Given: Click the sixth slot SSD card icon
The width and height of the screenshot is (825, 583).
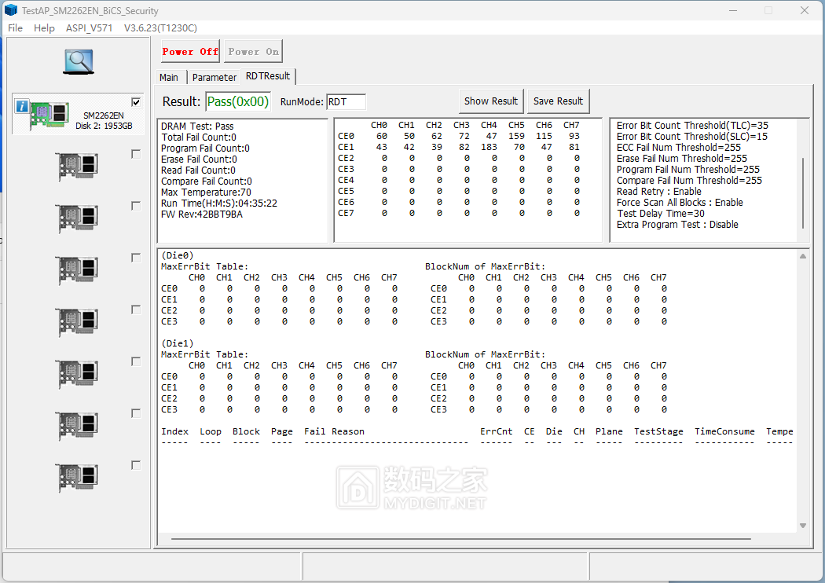Looking at the screenshot, I should pos(77,374).
